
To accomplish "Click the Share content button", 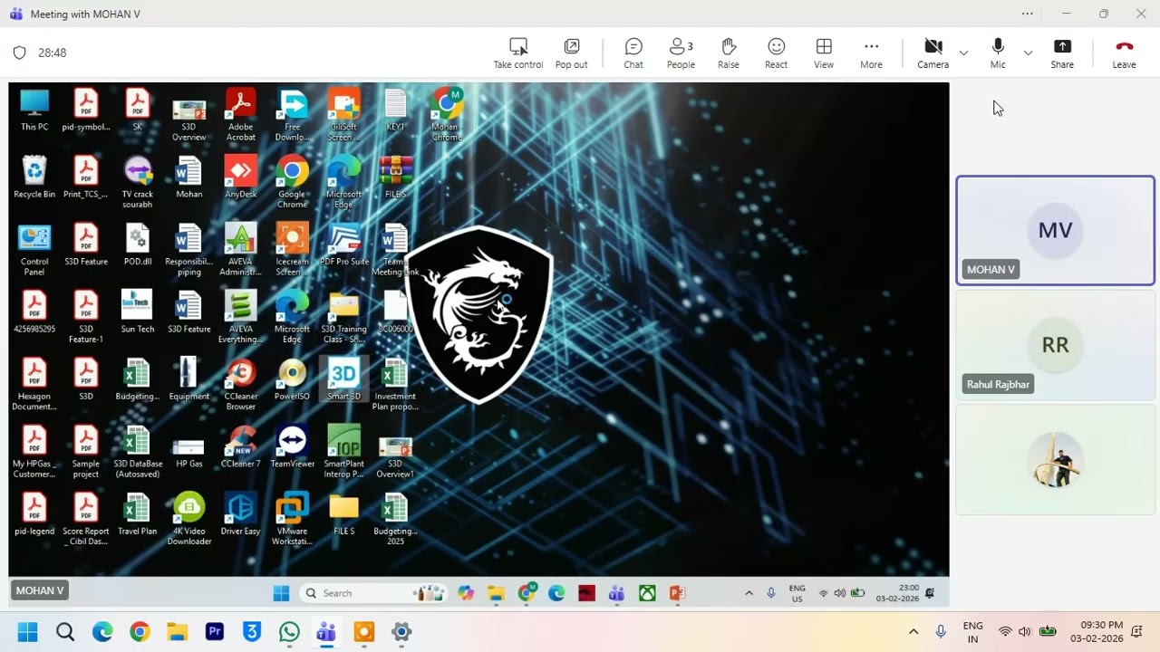I will point(1062,53).
